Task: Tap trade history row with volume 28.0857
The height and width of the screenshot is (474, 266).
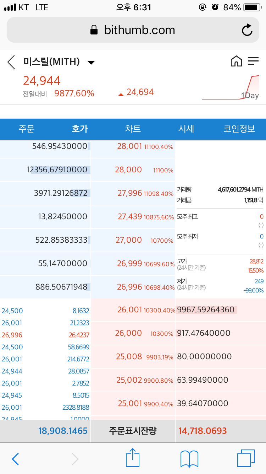Action: pos(45,371)
